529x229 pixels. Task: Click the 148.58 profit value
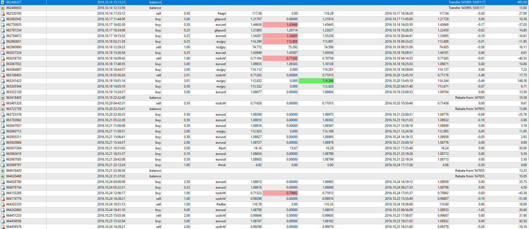(522, 81)
